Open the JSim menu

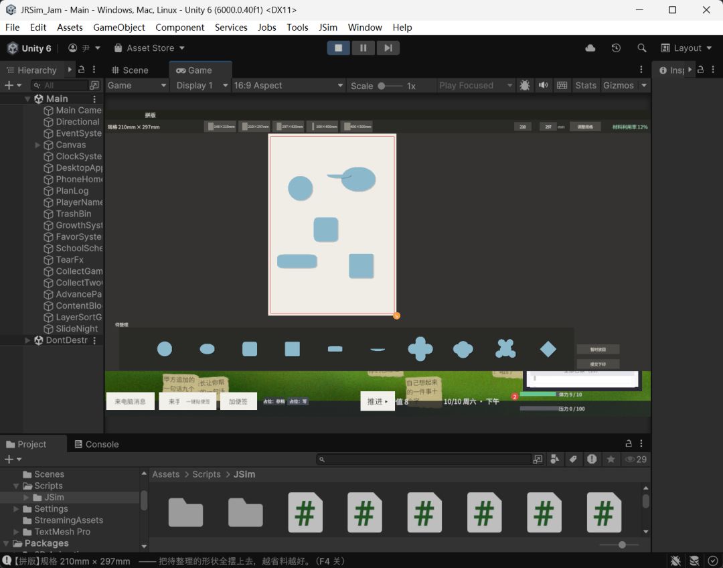pos(328,27)
